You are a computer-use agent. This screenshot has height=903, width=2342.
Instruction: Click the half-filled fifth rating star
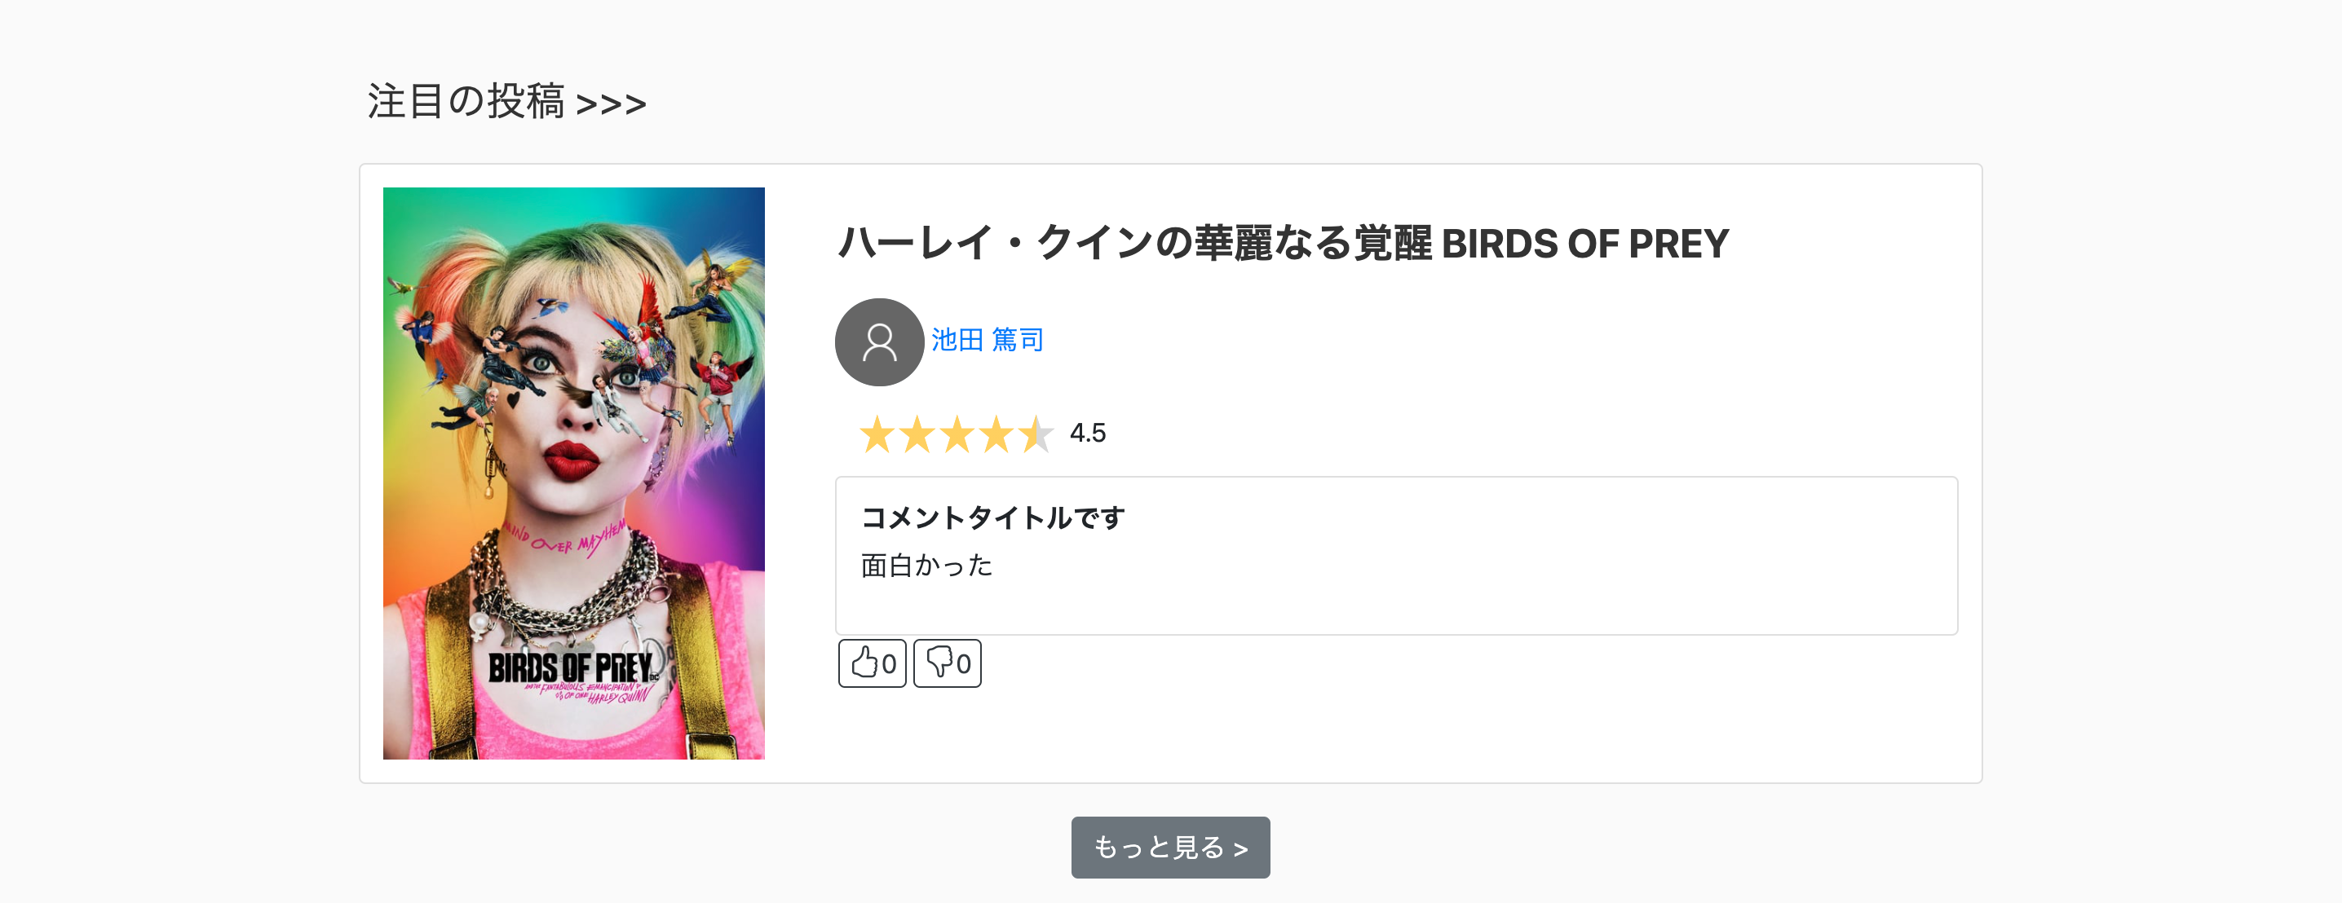[1036, 434]
